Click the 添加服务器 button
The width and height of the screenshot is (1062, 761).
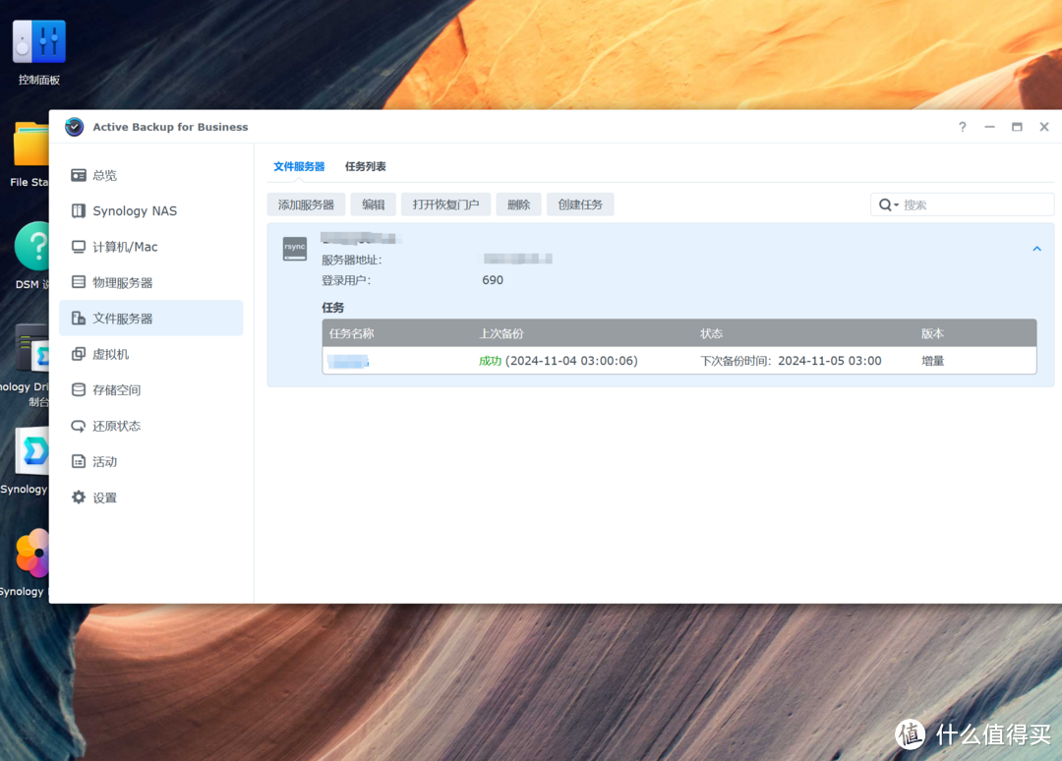[x=306, y=205]
